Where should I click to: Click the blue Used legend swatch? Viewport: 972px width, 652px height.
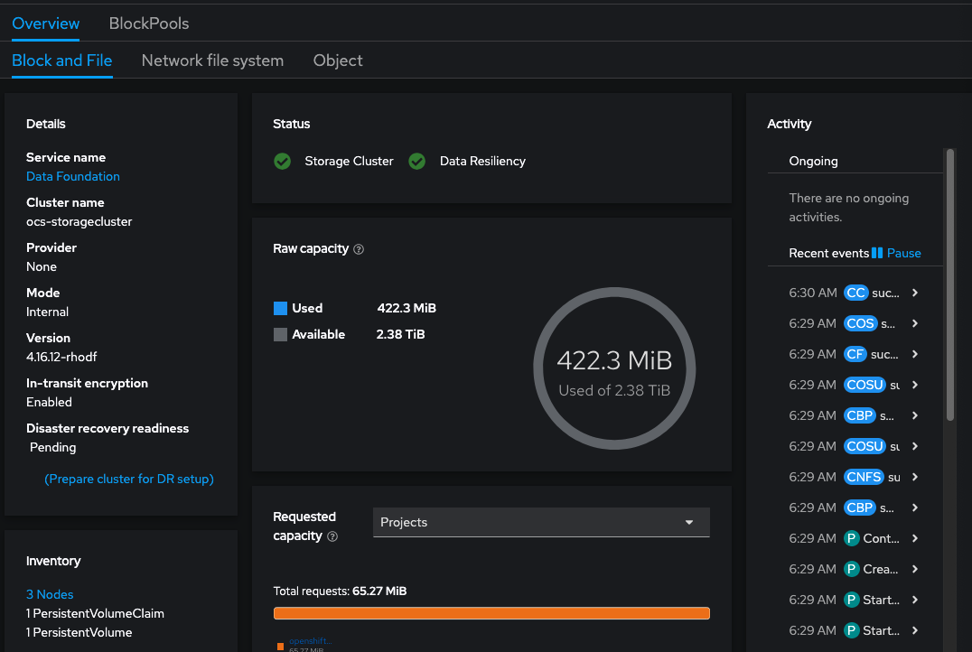(280, 309)
